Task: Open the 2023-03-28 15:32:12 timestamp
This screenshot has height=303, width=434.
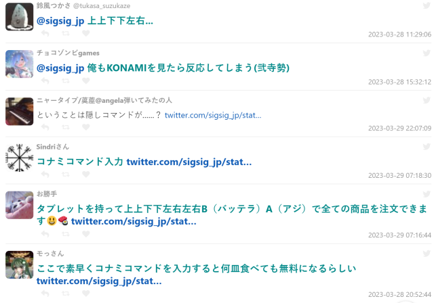Action: 399,81
